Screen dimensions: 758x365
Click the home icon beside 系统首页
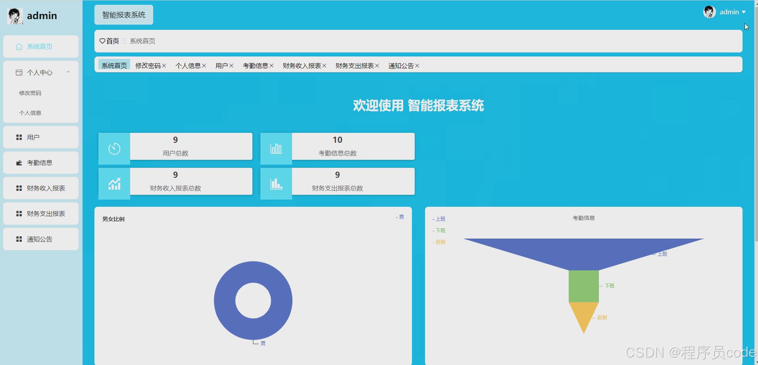[19, 46]
